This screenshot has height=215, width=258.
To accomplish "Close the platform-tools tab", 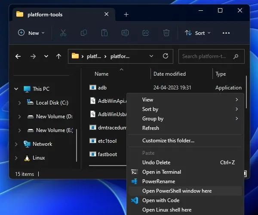I will point(106,14).
